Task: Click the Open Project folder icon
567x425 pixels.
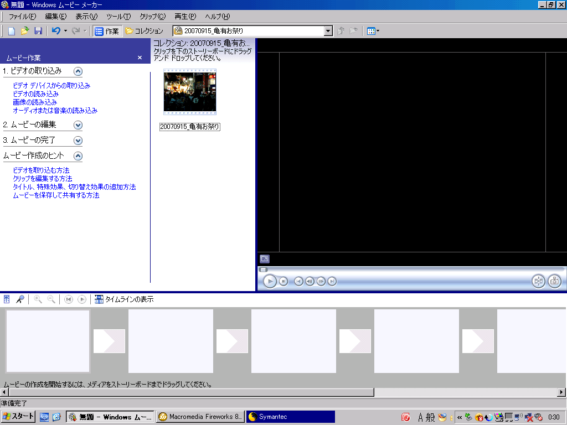Action: (x=24, y=31)
